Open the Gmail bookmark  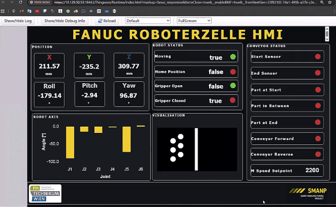[22, 11]
